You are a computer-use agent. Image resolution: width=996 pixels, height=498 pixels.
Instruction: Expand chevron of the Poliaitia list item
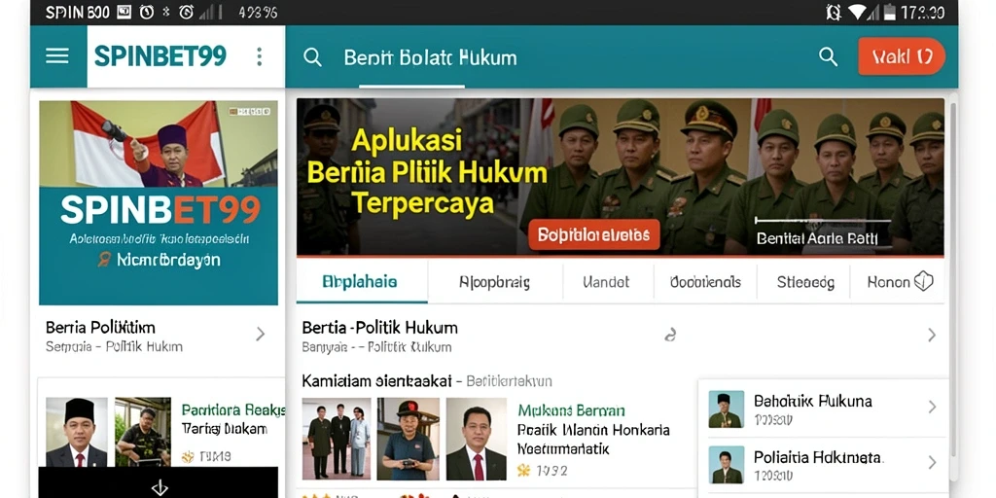pyautogui.click(x=932, y=463)
